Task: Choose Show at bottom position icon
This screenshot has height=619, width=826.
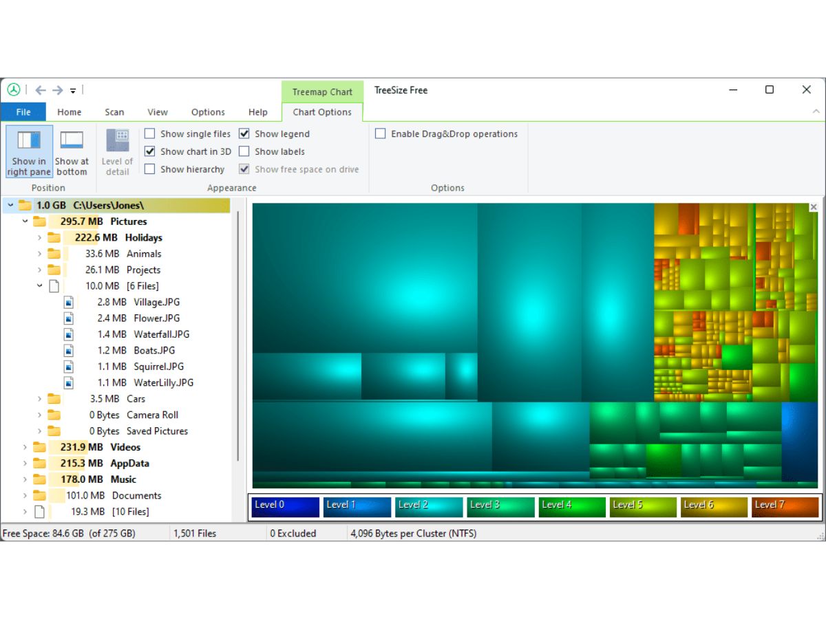Action: pyautogui.click(x=72, y=140)
